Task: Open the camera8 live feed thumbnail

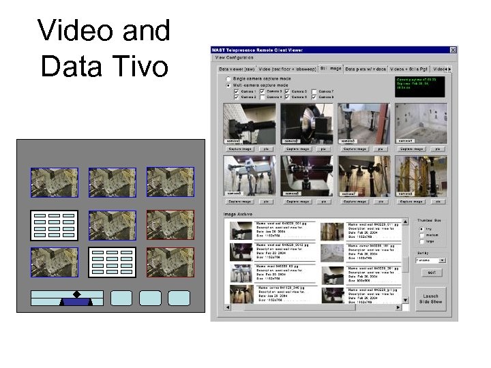Action: pyautogui.click(x=421, y=177)
